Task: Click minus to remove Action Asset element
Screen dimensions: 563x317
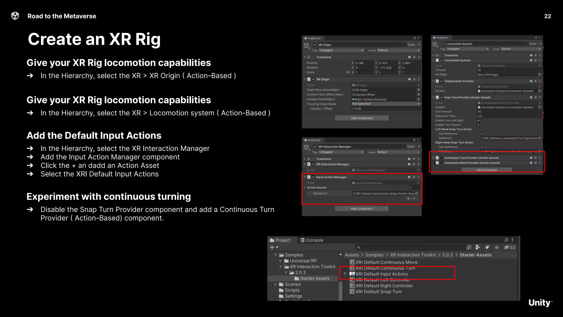Action: click(x=414, y=199)
